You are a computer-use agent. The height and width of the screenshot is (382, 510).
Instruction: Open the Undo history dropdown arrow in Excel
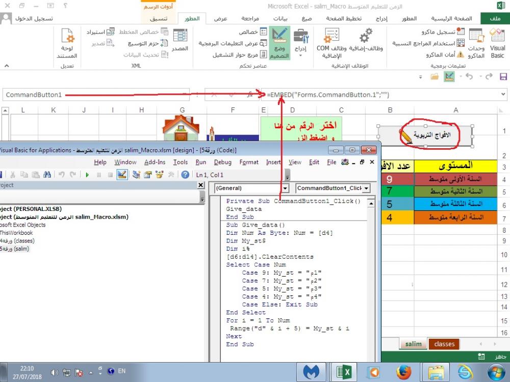(x=461, y=77)
